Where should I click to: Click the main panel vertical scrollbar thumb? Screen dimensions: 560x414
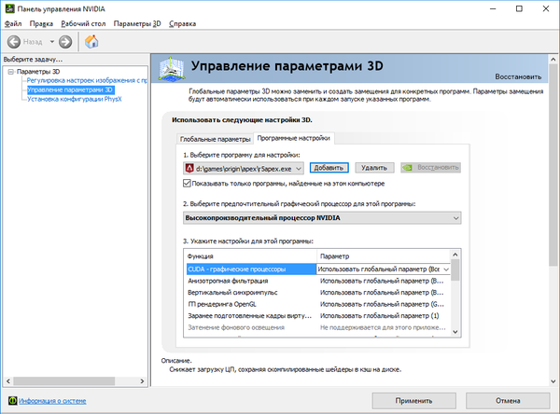[553, 165]
